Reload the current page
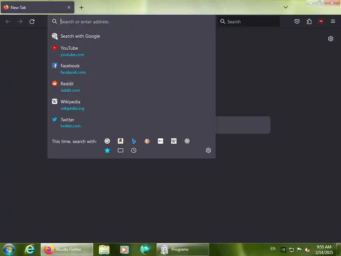This screenshot has width=341, height=256. coord(32,22)
